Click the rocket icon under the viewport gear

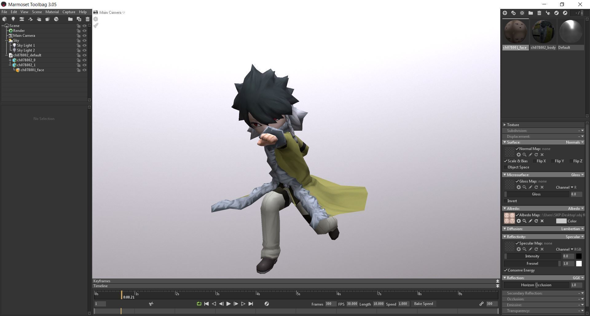(96, 25)
